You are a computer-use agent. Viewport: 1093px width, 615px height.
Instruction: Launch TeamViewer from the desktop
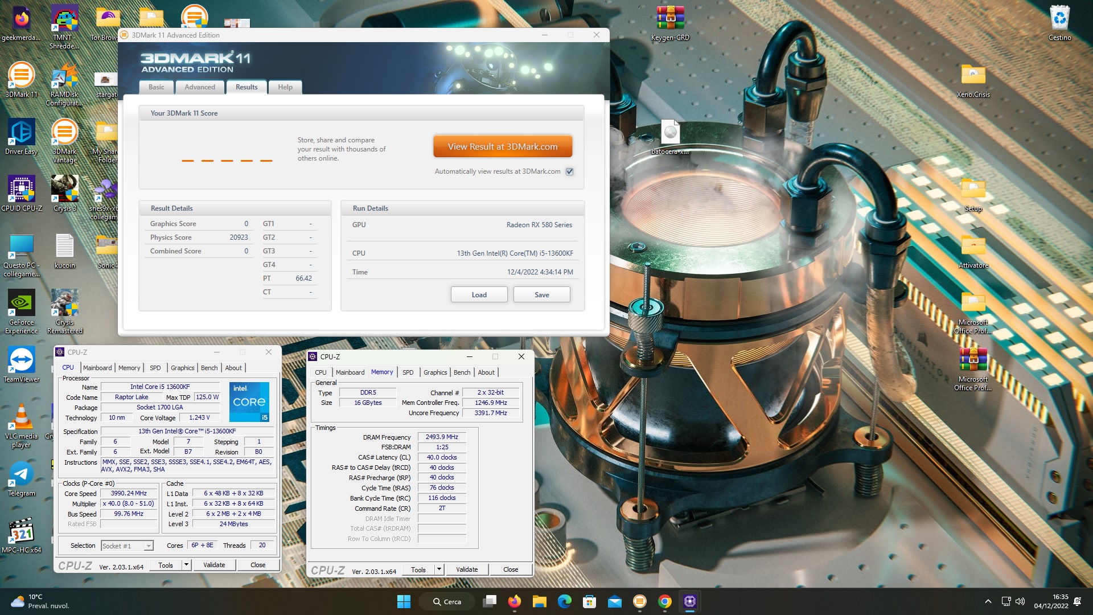(21, 364)
